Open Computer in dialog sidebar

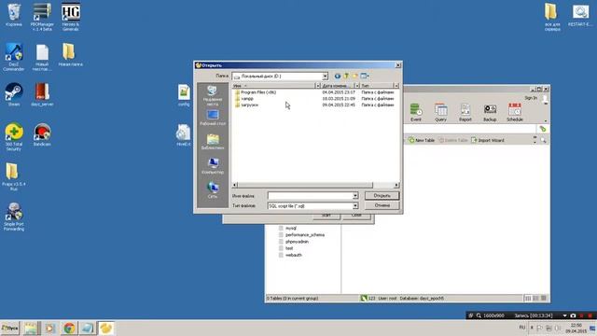[x=213, y=166]
